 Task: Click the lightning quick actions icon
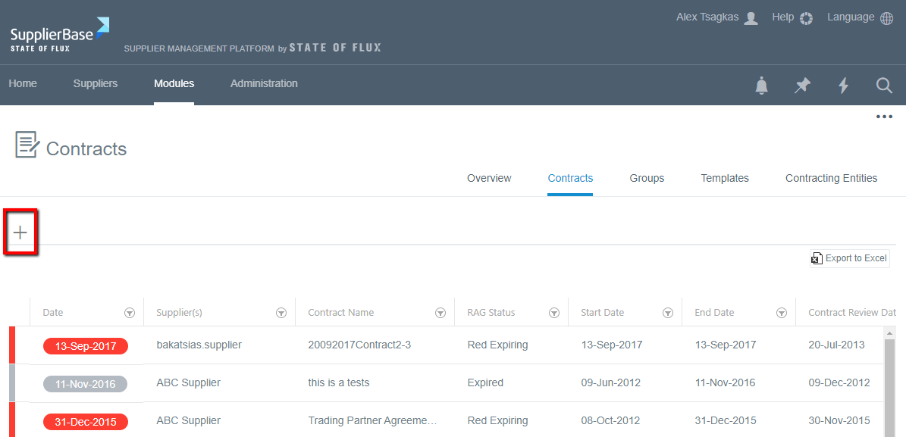[843, 86]
